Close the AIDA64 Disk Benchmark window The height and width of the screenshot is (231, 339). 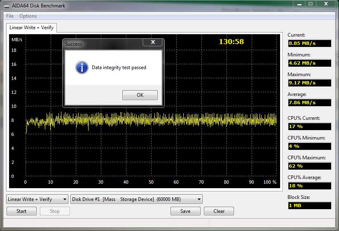tap(325, 4)
